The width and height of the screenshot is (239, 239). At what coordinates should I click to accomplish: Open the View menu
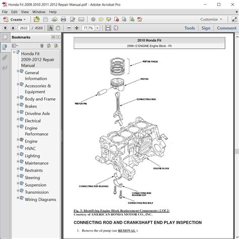(25, 12)
